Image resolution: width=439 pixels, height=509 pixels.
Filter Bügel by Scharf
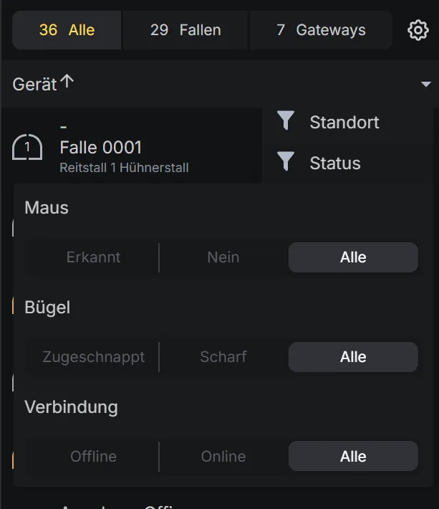pyautogui.click(x=223, y=357)
